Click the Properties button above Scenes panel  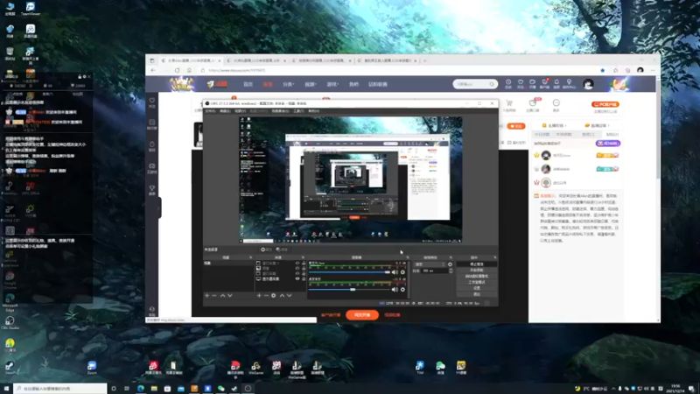tap(266, 250)
